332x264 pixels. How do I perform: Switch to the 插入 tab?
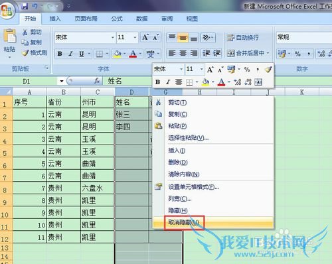(x=55, y=19)
